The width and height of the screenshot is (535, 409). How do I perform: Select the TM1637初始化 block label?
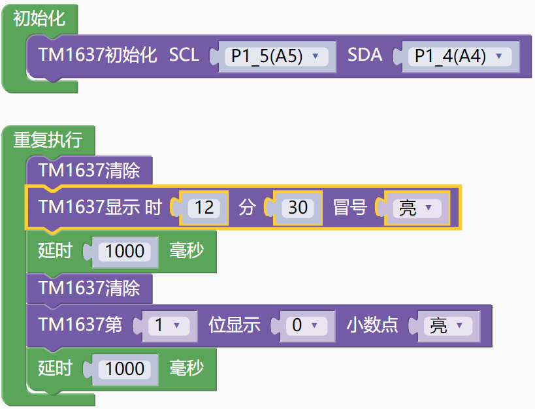pos(97,55)
